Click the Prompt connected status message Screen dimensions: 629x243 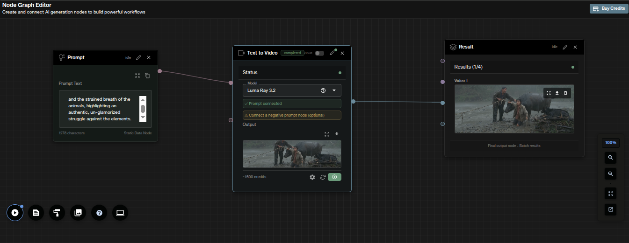(x=292, y=104)
